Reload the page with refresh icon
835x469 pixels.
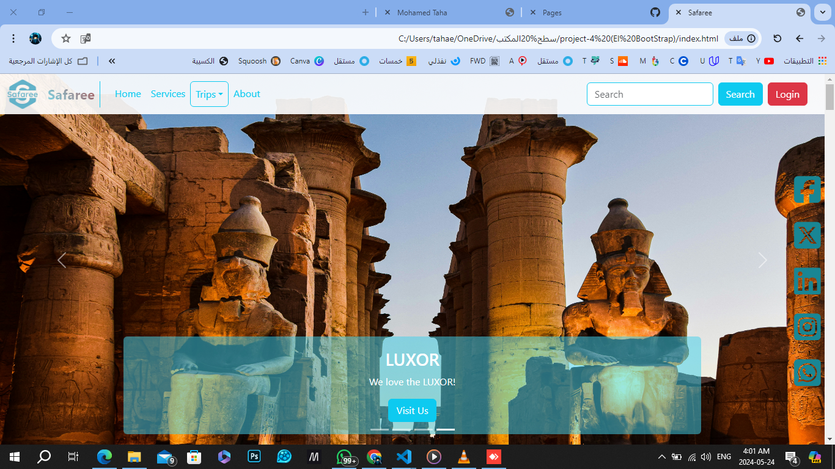[778, 38]
